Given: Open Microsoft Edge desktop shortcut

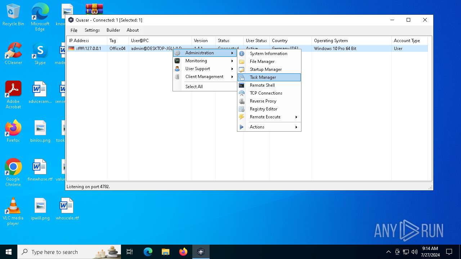Looking at the screenshot, I should [40, 17].
